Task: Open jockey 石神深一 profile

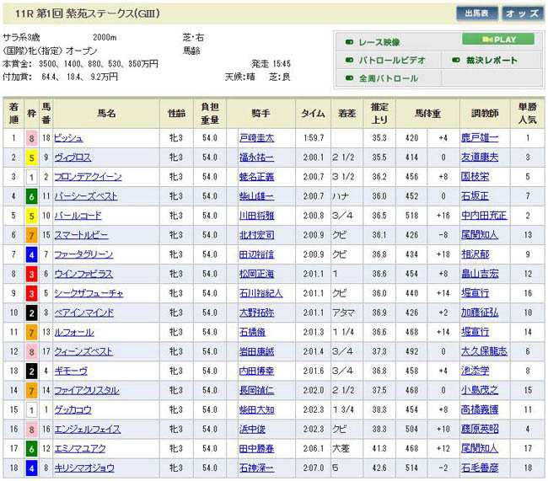Action: pyautogui.click(x=256, y=468)
